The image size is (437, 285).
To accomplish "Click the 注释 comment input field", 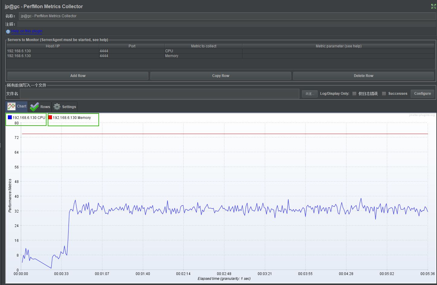I will pos(226,24).
